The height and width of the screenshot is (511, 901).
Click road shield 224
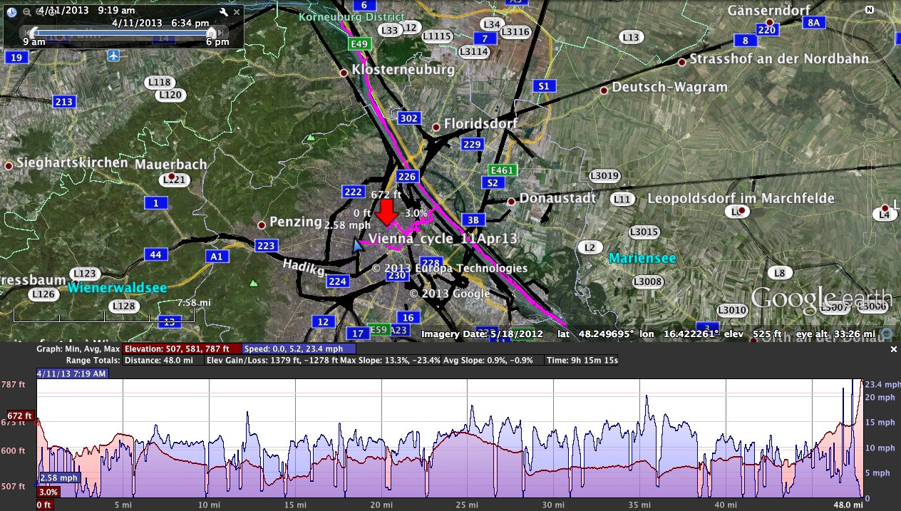coord(337,282)
